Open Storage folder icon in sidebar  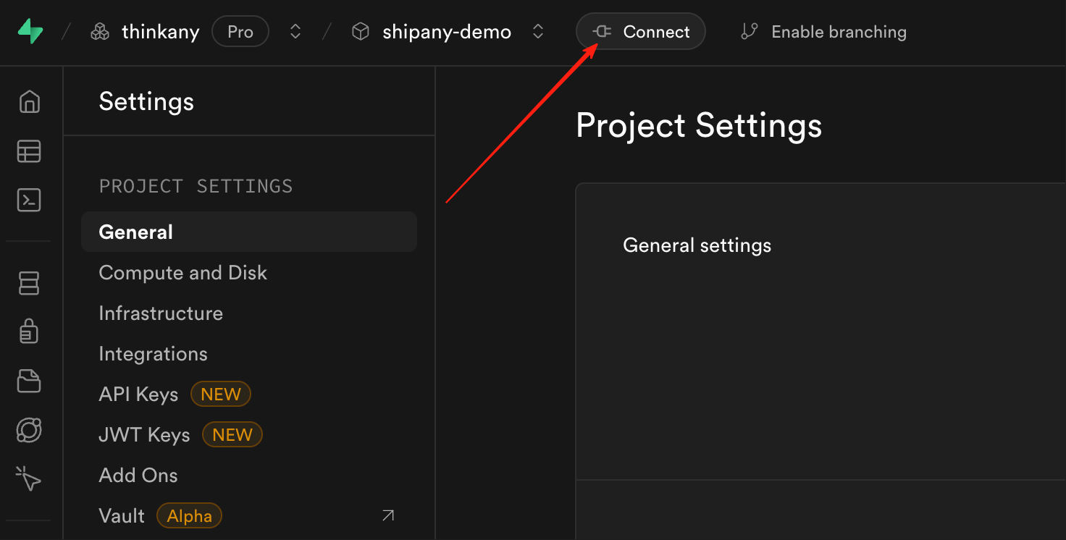29,381
